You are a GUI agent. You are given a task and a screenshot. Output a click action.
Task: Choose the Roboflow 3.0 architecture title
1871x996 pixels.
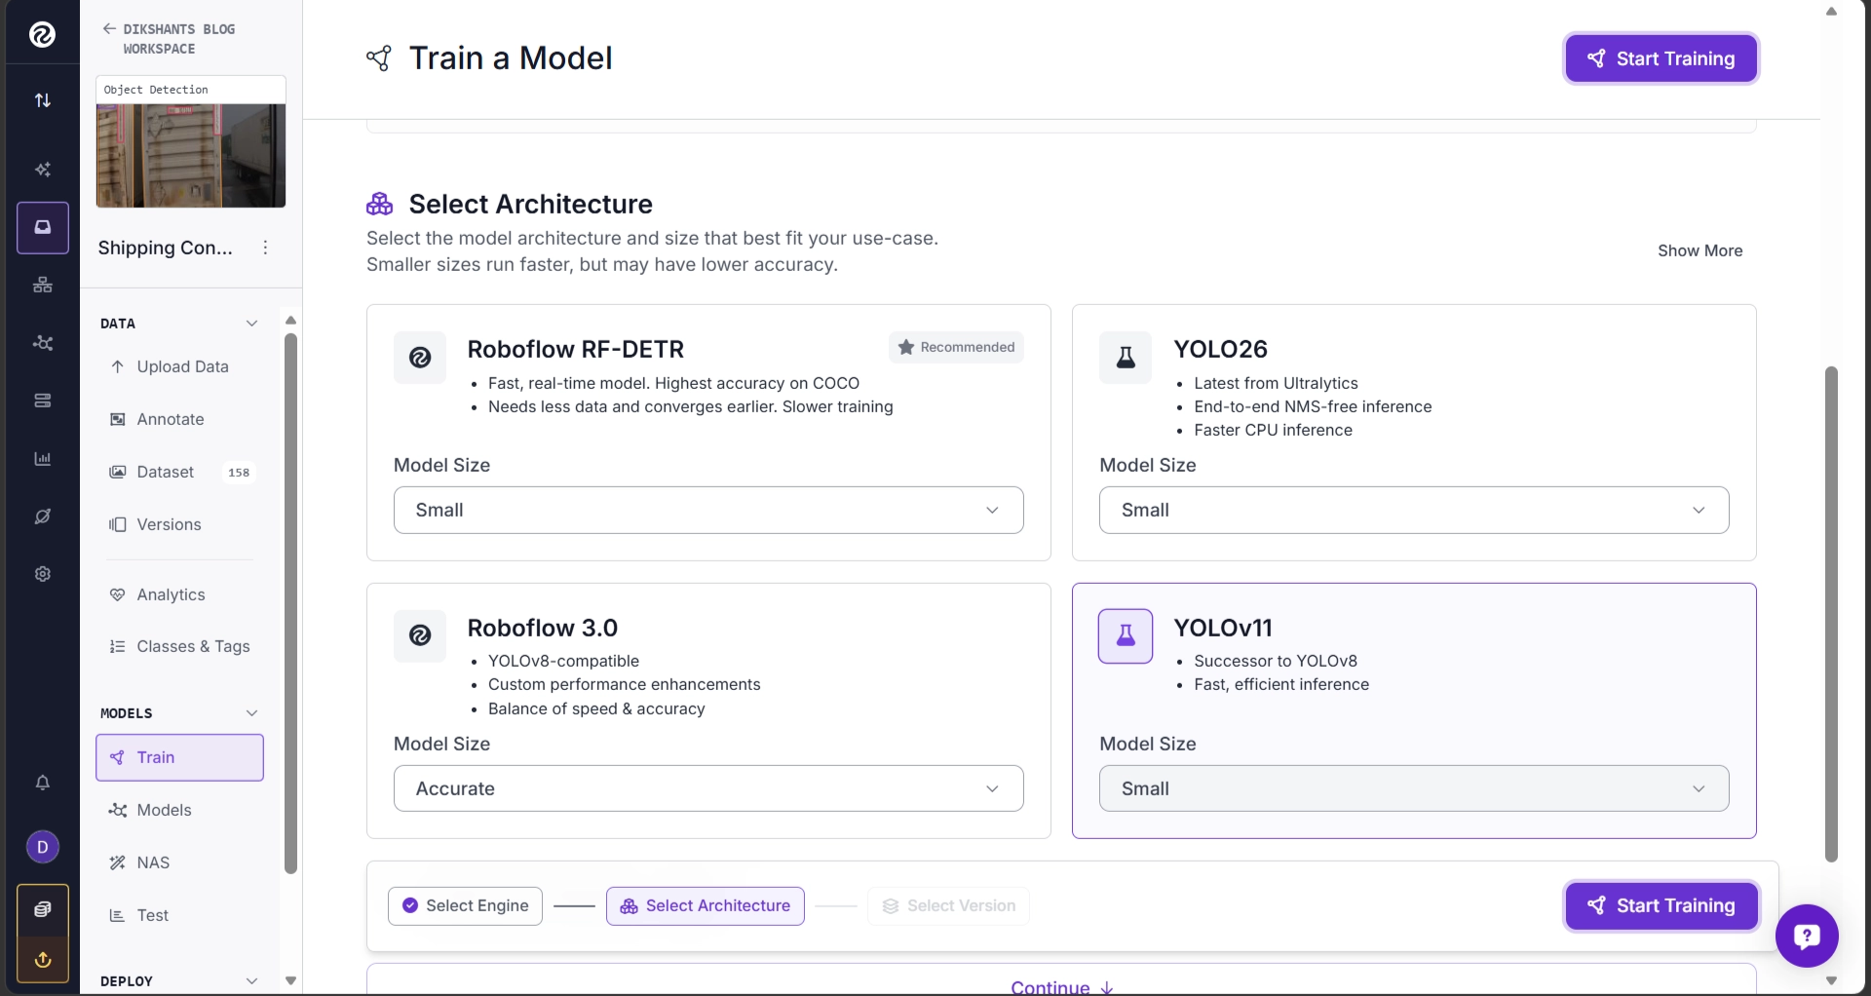tap(543, 628)
